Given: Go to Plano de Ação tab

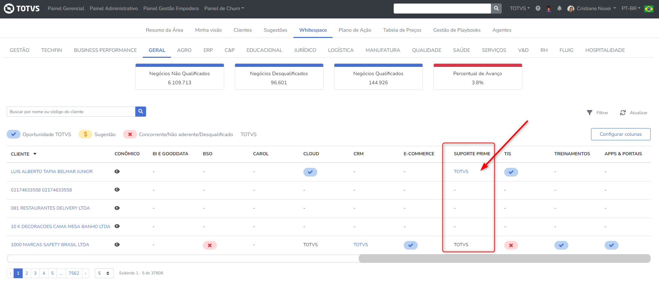Looking at the screenshot, I should click(x=355, y=30).
